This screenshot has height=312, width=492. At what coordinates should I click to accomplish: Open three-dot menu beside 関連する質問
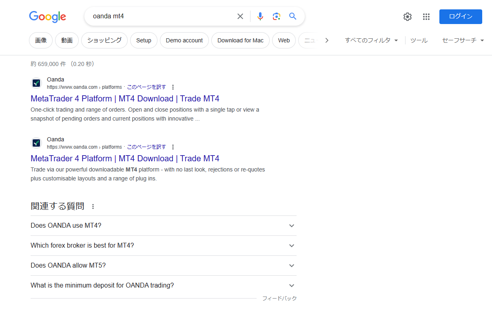coord(93,207)
